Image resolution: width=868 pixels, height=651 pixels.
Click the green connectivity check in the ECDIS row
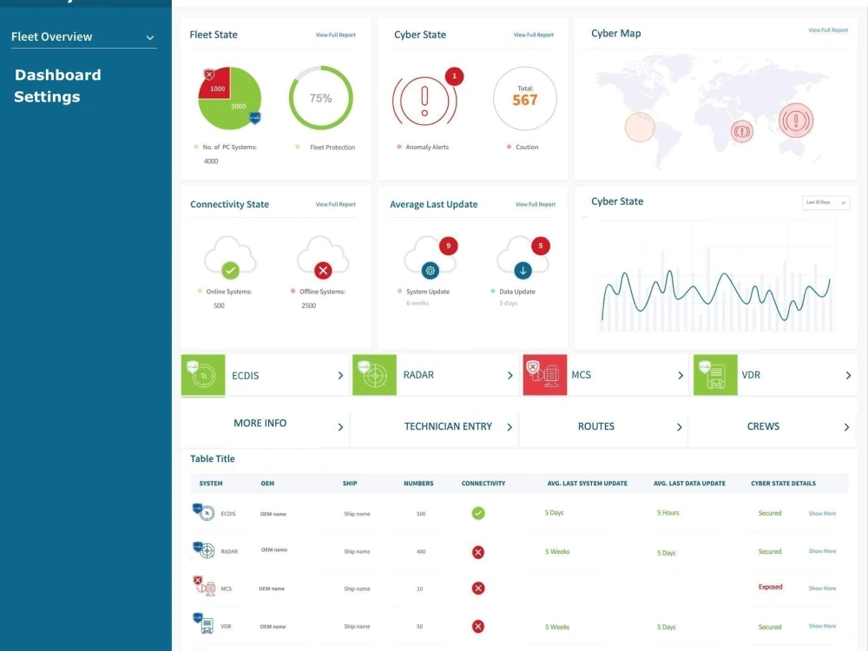[477, 513]
